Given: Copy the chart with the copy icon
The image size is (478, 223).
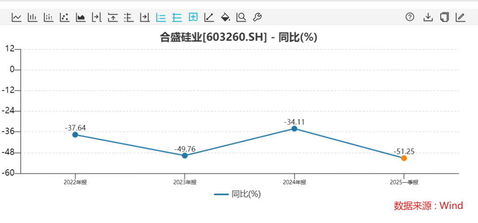Looking at the screenshot, I should click(x=444, y=17).
